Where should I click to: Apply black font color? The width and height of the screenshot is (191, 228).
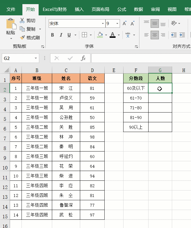click(x=113, y=35)
